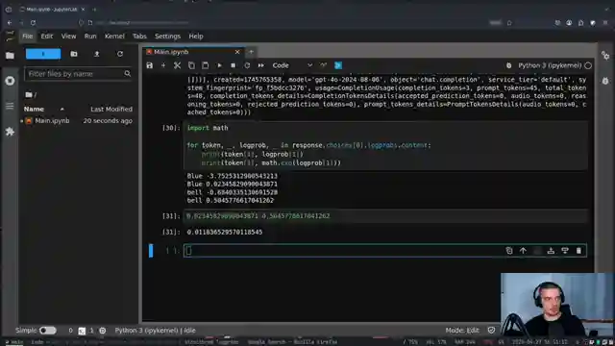Collapse cell [30] via its prompt
The height and width of the screenshot is (346, 615).
tap(171, 128)
